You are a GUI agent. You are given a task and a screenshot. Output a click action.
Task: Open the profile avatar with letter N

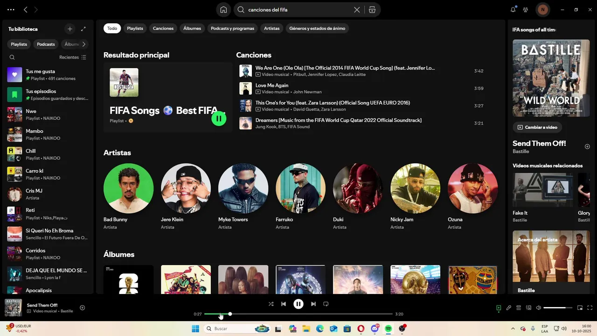tap(542, 9)
